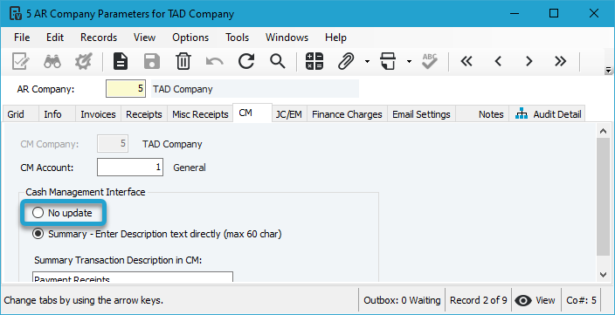This screenshot has height=315, width=615.
Task: Click the scroll up arrow of panel
Action: (604, 131)
